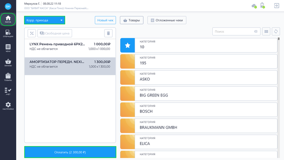Delete selected item with trash icon
This screenshot has height=160, width=284.
click(x=108, y=33)
